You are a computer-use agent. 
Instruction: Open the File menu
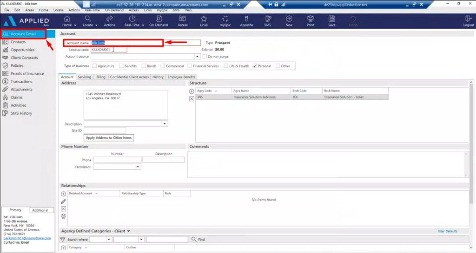tap(7, 10)
